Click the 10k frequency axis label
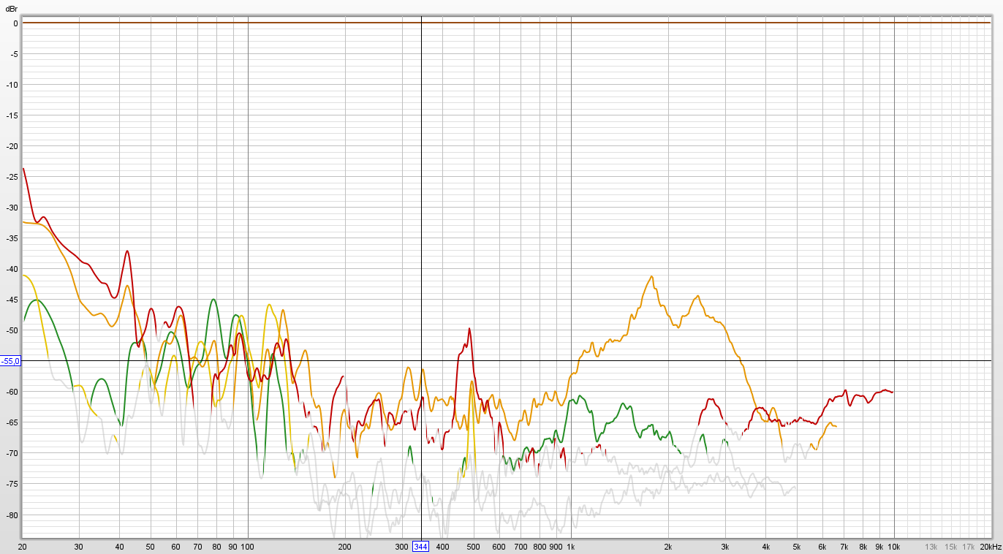 tap(896, 547)
